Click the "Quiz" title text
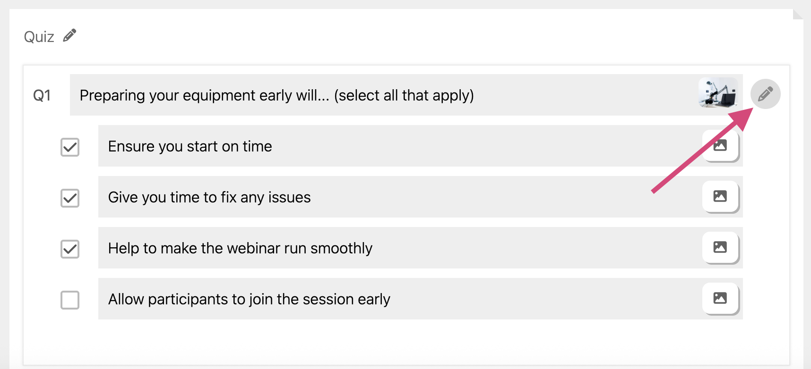Screen dimensions: 811x369 (39, 37)
